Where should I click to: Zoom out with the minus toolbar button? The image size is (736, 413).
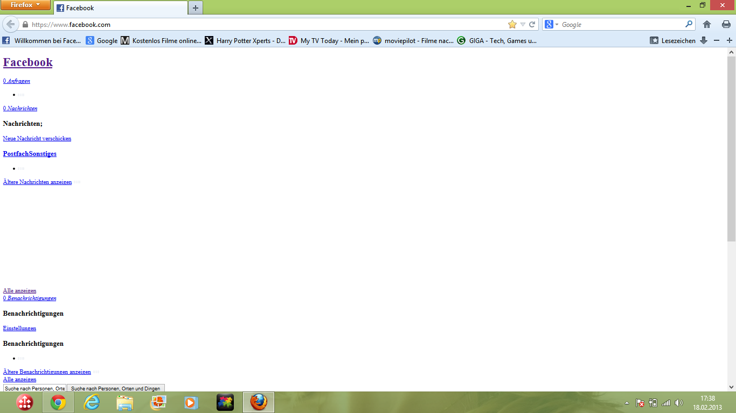[x=717, y=40]
